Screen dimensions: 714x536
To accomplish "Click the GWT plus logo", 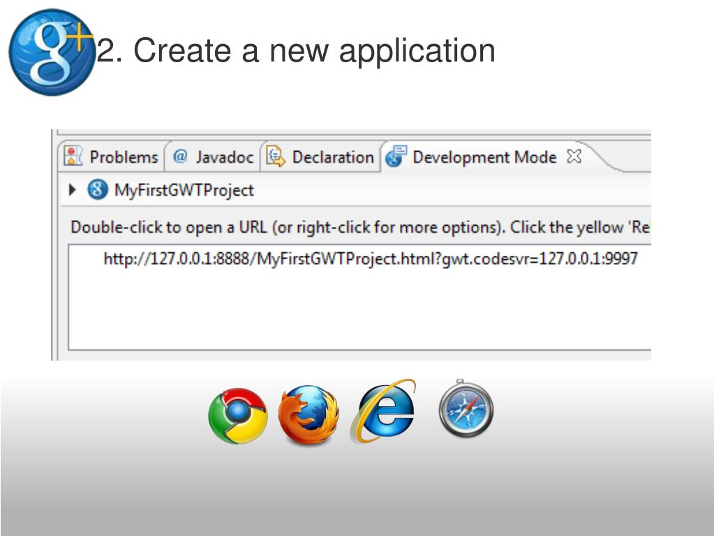I will point(51,52).
